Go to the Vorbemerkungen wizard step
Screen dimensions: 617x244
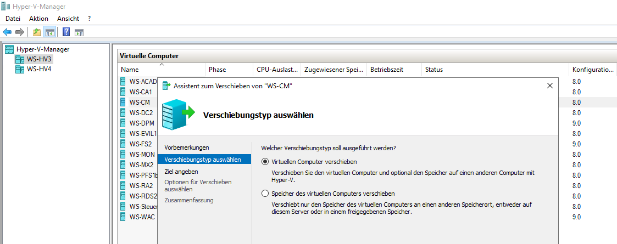pyautogui.click(x=187, y=147)
